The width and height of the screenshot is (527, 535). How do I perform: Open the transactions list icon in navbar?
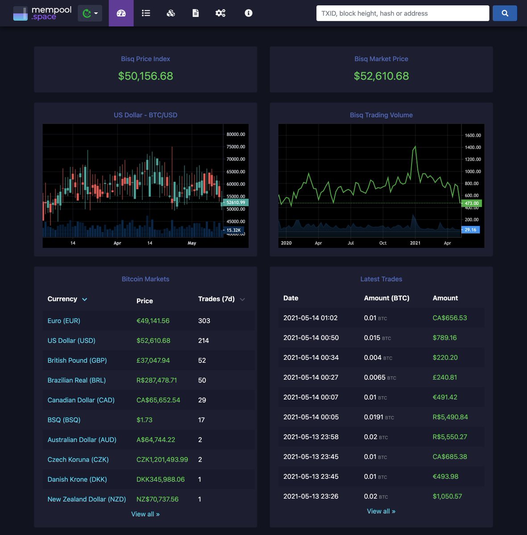click(x=146, y=13)
